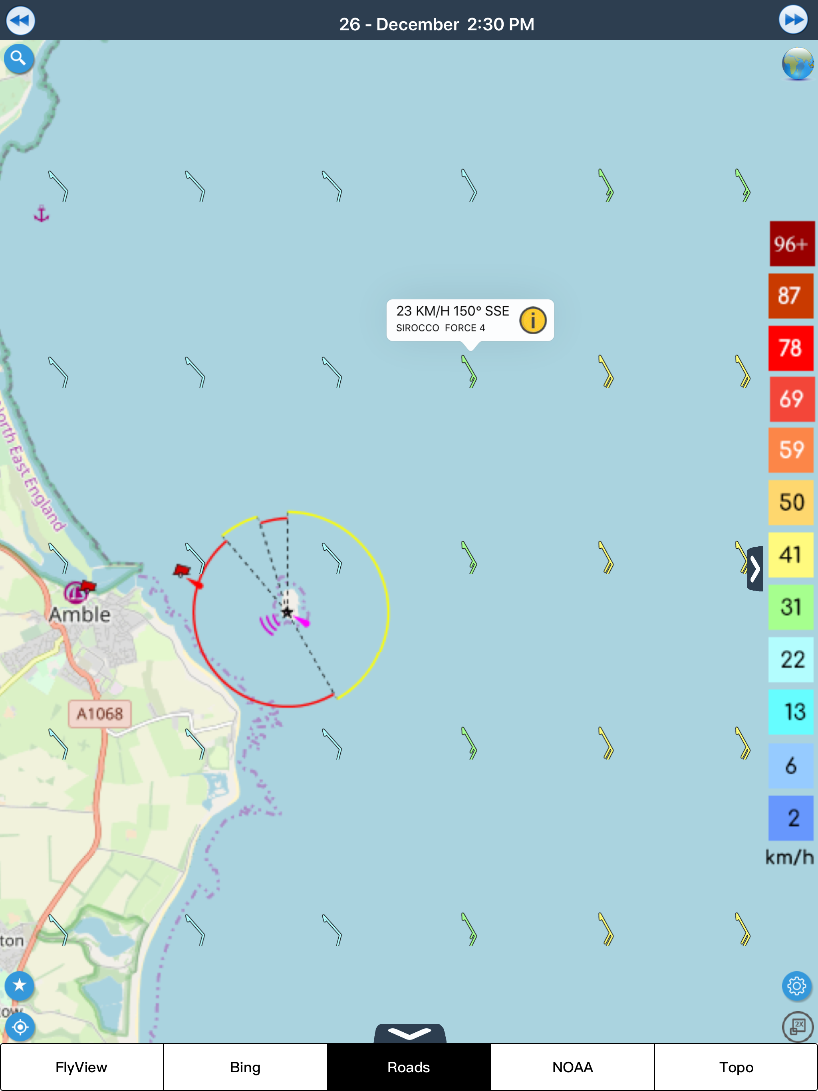Open the globe map view icon
818x1091 pixels.
[x=797, y=64]
